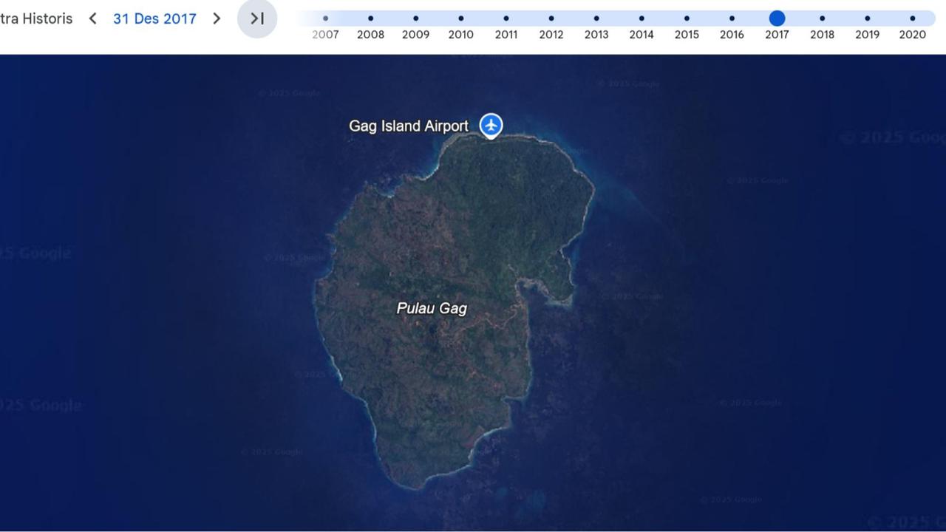Select the 2010 timeline dot
This screenshot has width=946, height=532.
[x=460, y=18]
